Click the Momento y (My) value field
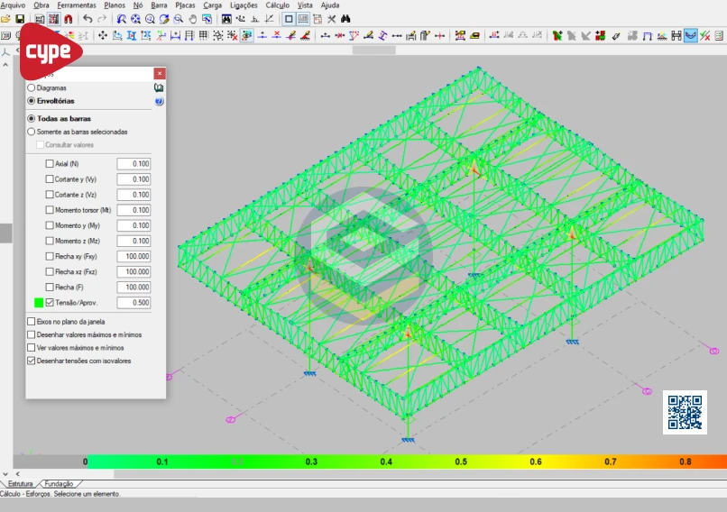 133,225
